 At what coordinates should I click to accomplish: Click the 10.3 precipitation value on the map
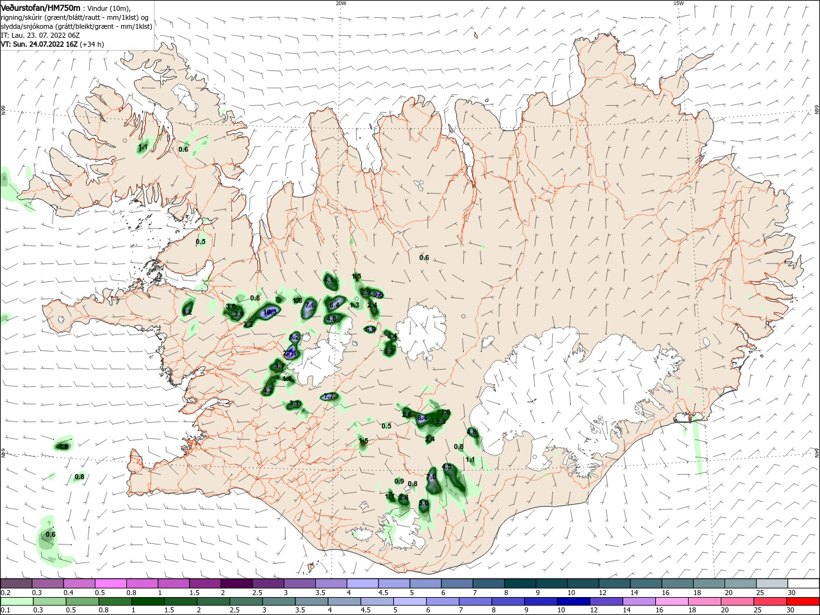[270, 312]
